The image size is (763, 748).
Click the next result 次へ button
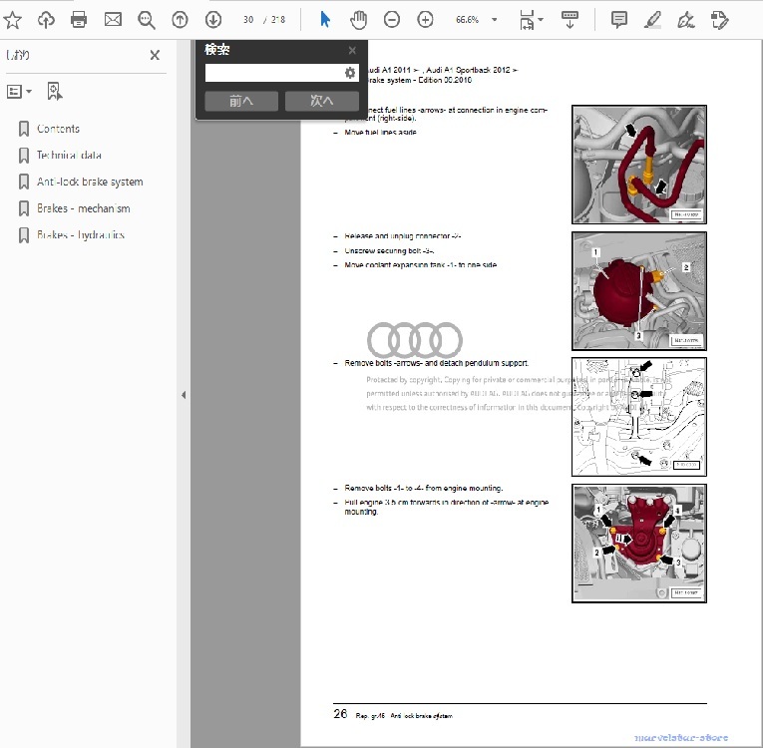[321, 101]
